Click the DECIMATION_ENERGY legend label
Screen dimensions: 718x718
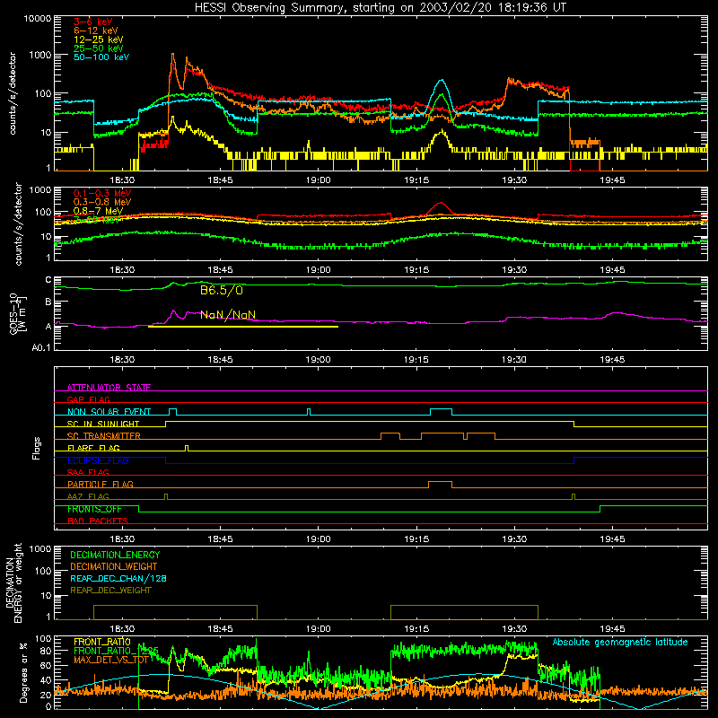(115, 555)
